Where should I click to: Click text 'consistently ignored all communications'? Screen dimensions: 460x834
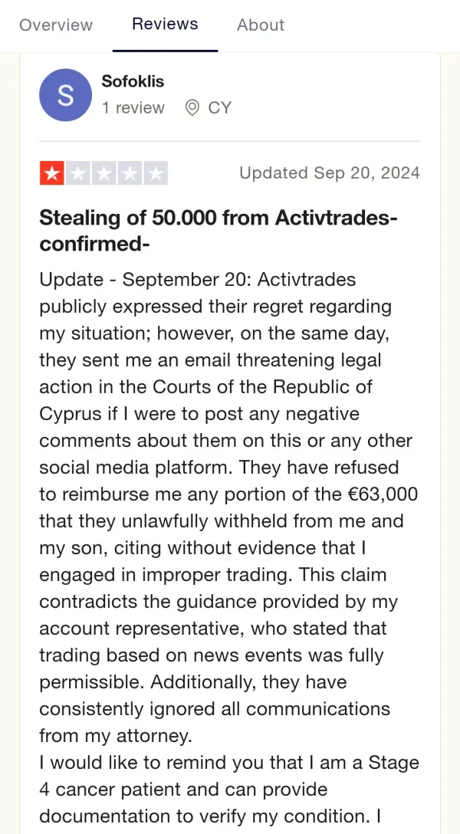[215, 709]
